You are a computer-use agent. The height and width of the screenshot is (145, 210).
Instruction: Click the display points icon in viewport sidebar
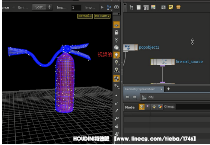click(x=116, y=96)
